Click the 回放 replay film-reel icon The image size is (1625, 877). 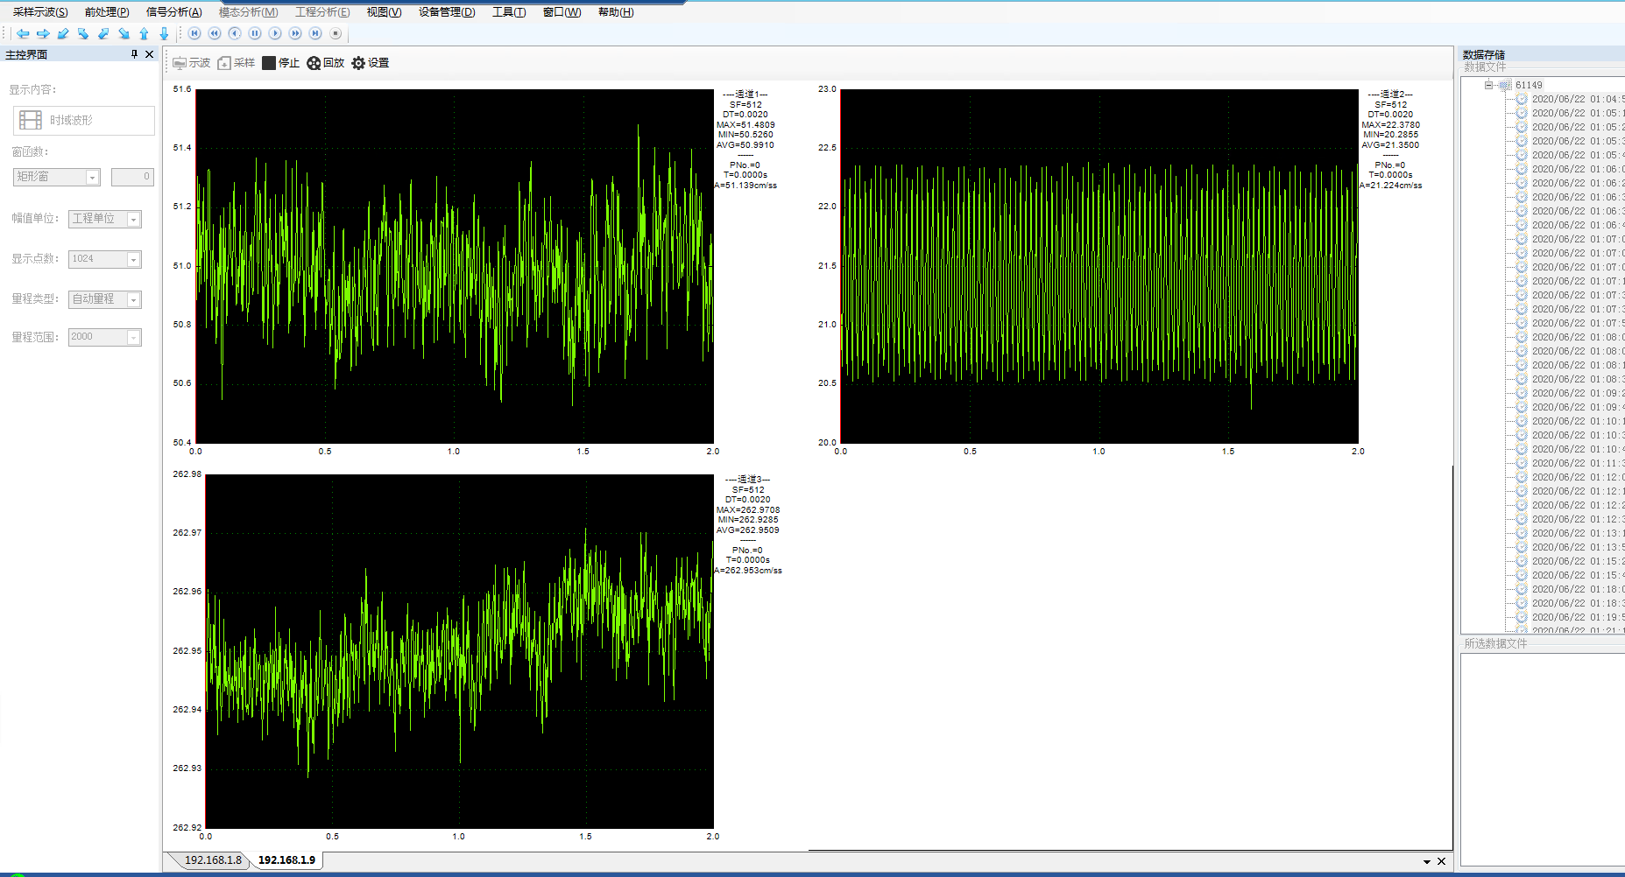pos(314,63)
